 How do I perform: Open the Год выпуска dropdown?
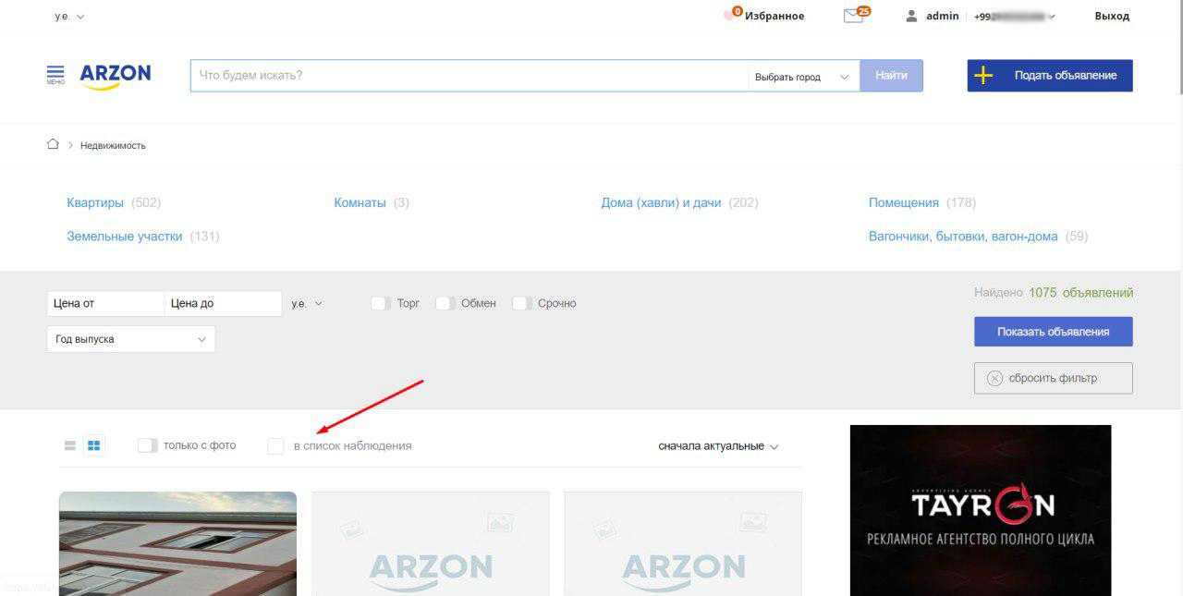tap(130, 339)
